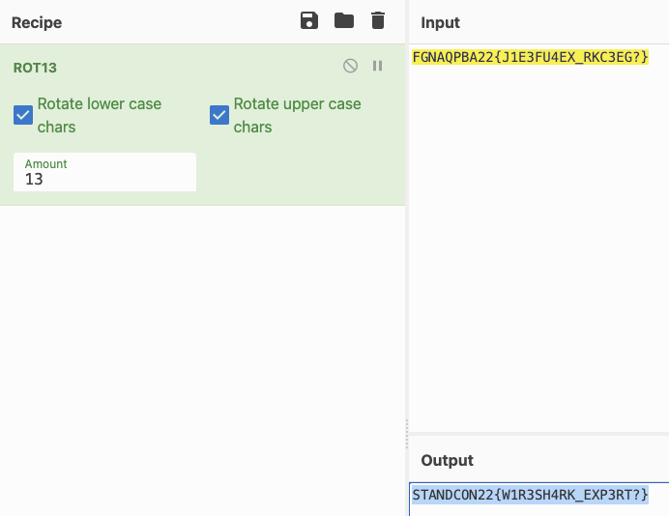
Task: Disable the ROT13 operation
Action: pyautogui.click(x=350, y=66)
